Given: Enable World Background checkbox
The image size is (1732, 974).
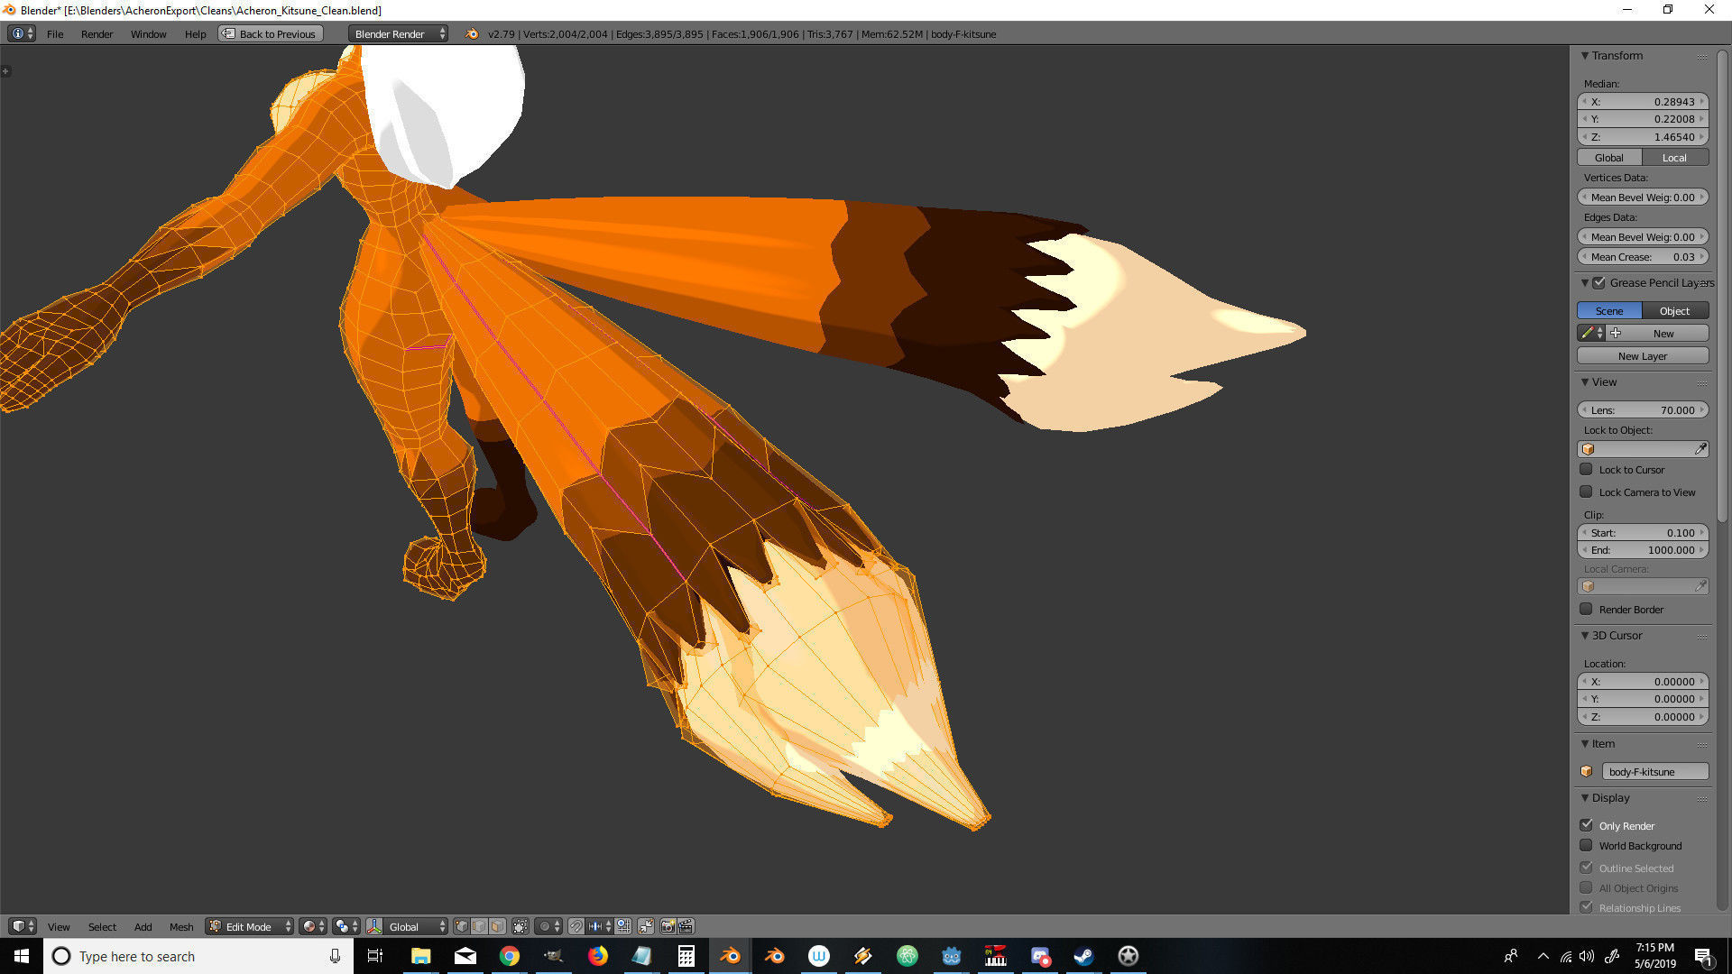Looking at the screenshot, I should click(1586, 845).
